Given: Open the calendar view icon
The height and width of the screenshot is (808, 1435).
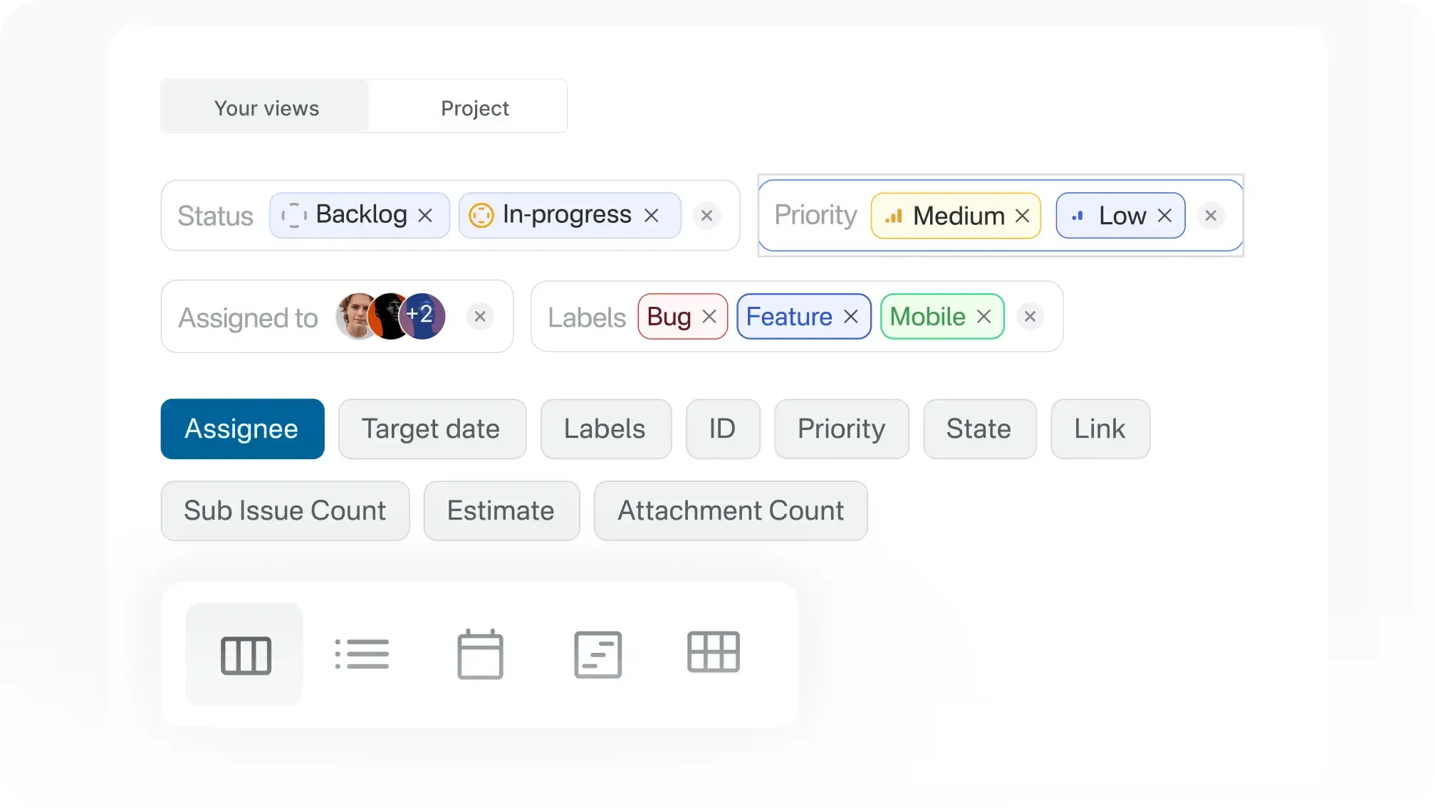Looking at the screenshot, I should click(480, 654).
